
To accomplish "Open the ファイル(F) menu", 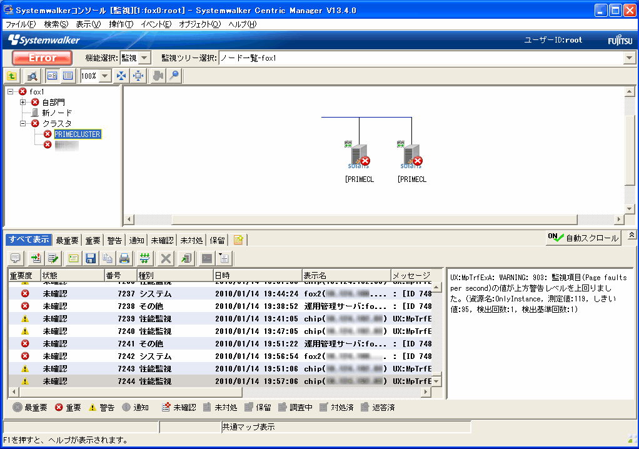I will (21, 24).
